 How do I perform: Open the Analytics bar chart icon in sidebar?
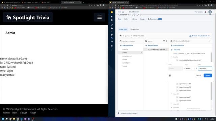coord(112,41)
